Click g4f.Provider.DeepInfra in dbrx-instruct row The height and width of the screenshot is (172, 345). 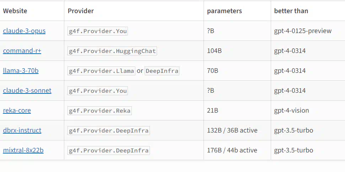tap(109, 131)
